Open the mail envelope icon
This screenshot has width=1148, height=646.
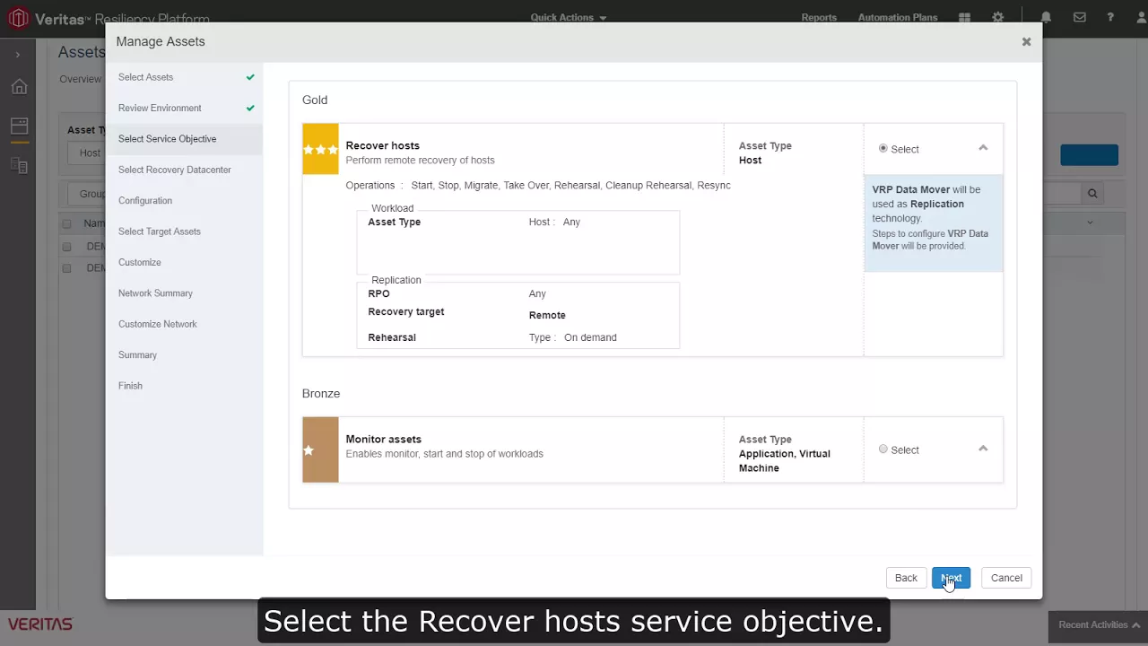(x=1080, y=17)
